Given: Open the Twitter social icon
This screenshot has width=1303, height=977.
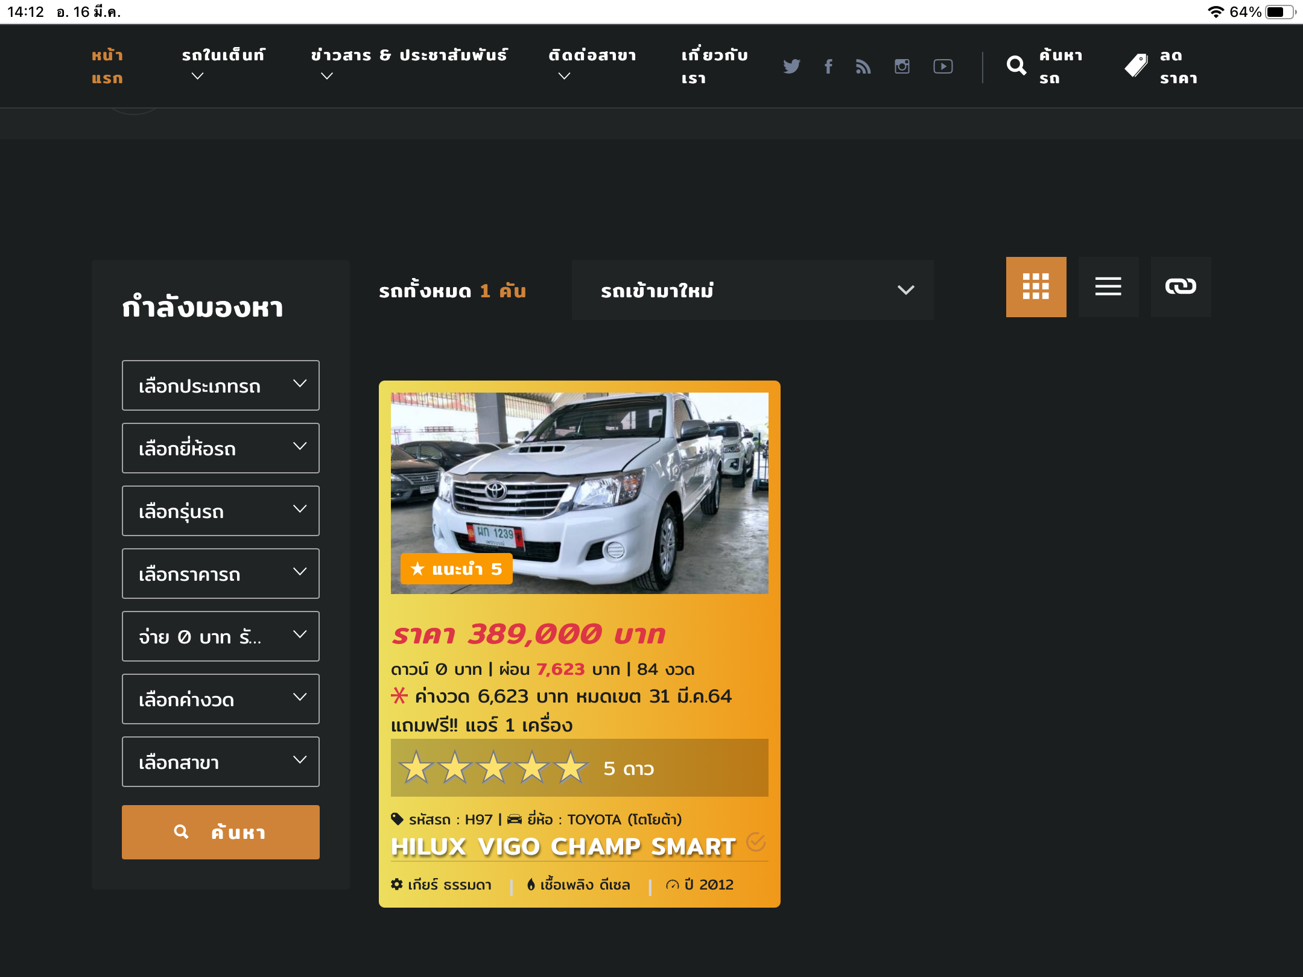Looking at the screenshot, I should click(x=791, y=66).
